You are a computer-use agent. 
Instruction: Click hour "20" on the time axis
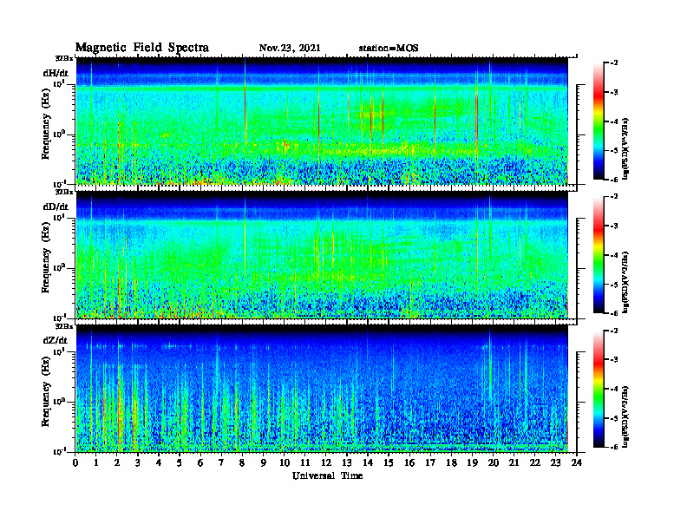coord(494,463)
